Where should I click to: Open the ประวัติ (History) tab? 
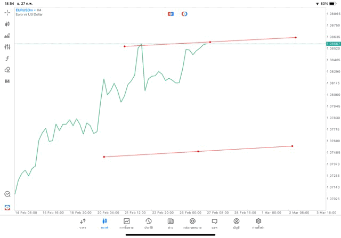(149, 224)
